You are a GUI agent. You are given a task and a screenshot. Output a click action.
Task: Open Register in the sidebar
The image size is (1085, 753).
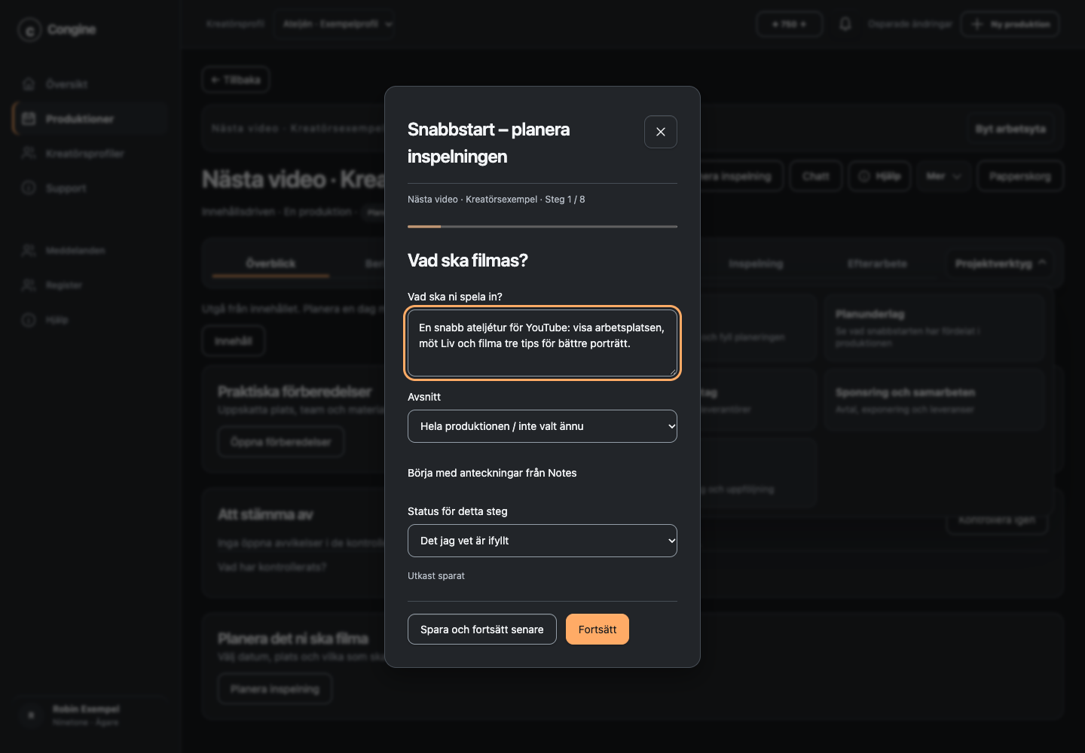pyautogui.click(x=90, y=285)
